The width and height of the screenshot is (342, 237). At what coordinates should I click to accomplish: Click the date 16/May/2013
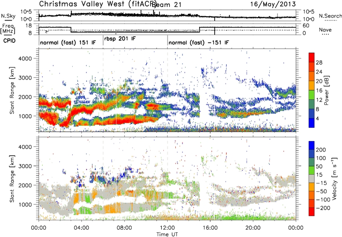273,4
